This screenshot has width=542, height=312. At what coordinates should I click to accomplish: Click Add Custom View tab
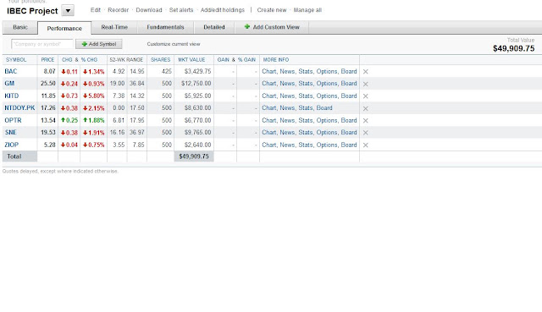click(x=272, y=27)
